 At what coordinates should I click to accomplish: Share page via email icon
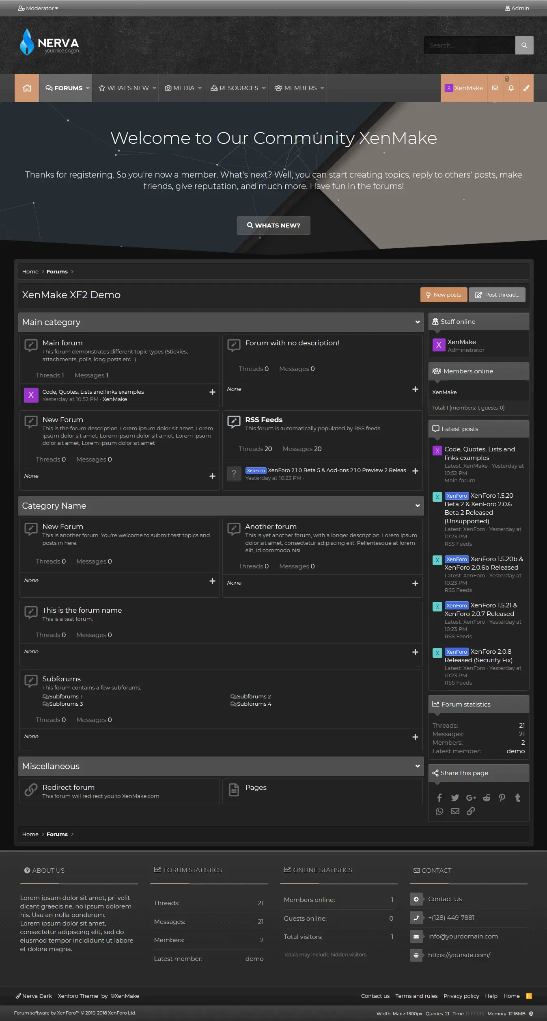click(x=455, y=811)
